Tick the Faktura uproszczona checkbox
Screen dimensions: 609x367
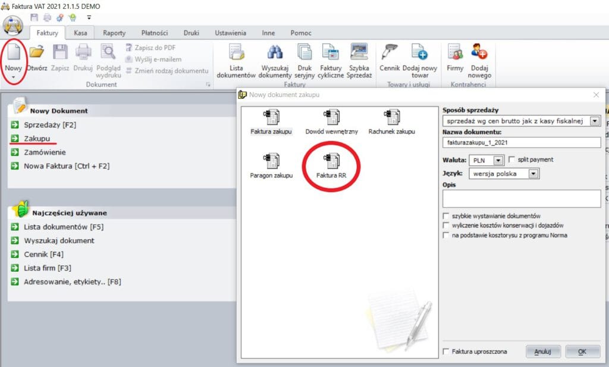(446, 352)
